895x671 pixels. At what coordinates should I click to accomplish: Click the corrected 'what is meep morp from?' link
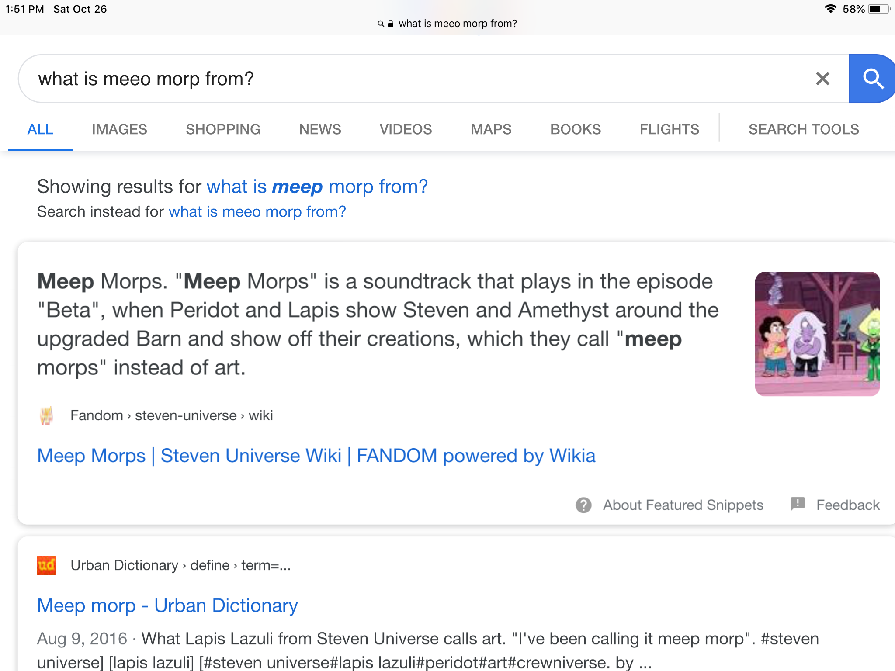pyautogui.click(x=317, y=187)
